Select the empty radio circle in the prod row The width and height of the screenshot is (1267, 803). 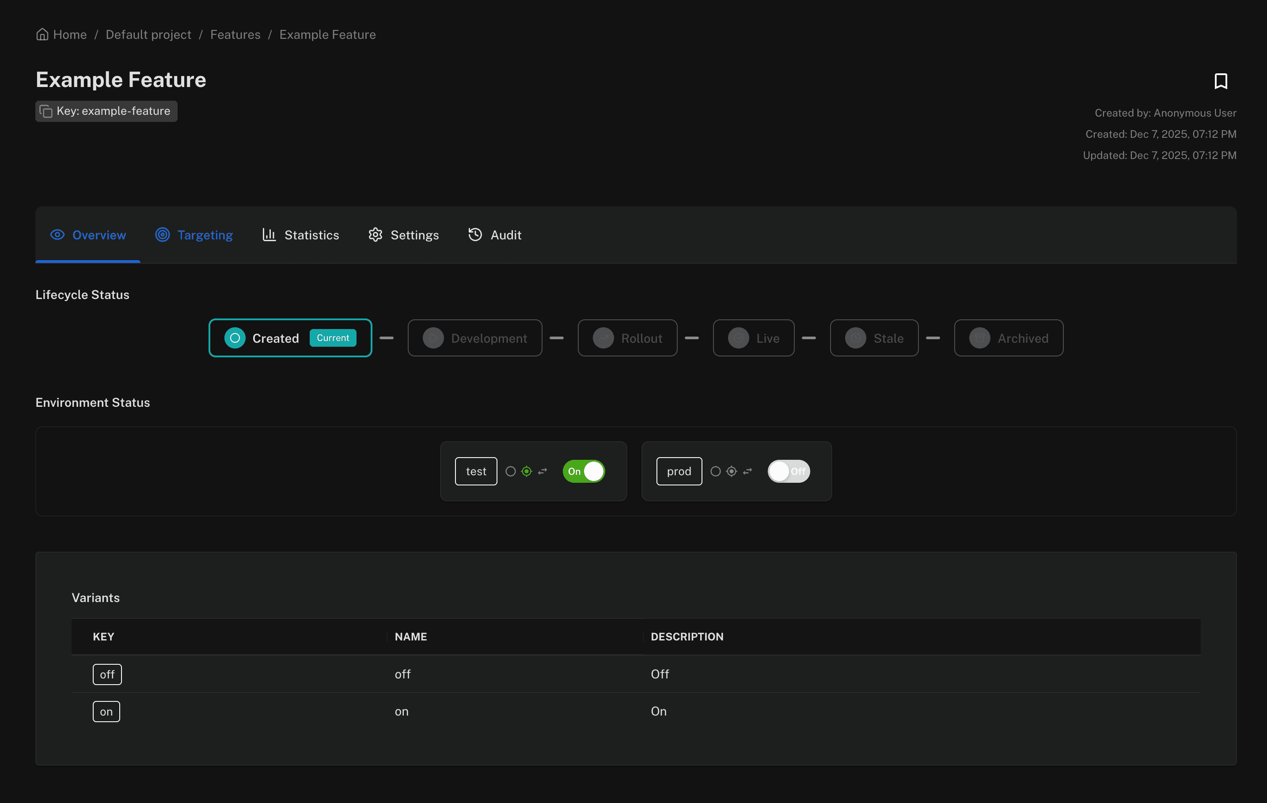click(716, 471)
